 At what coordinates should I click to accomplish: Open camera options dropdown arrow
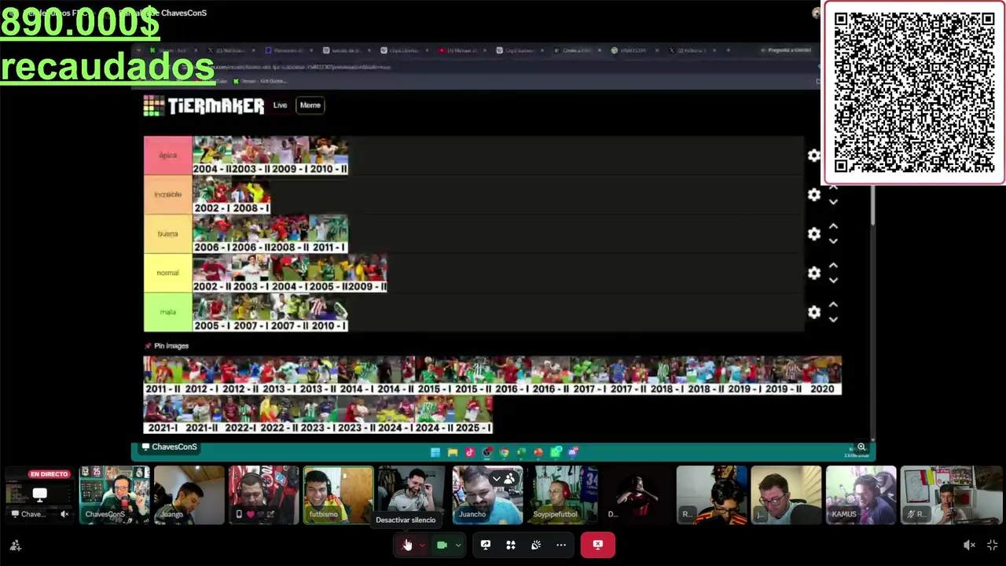click(x=458, y=545)
